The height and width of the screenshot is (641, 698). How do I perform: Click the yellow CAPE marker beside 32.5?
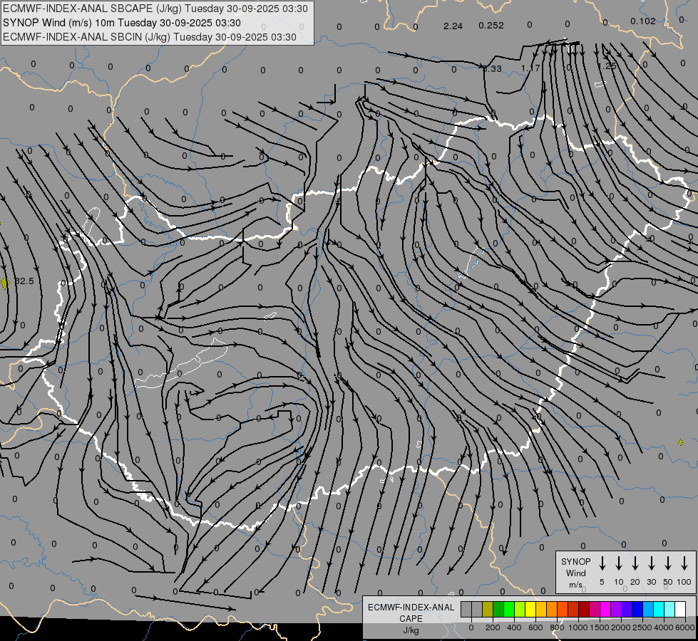pos(5,283)
